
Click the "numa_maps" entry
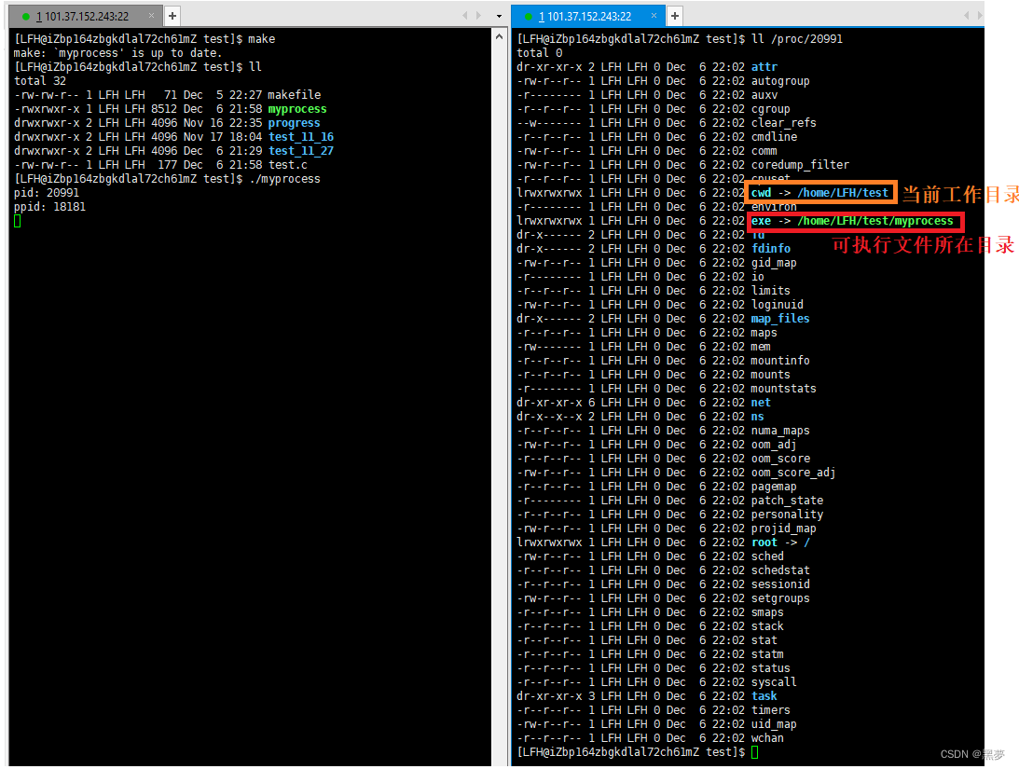(780, 431)
